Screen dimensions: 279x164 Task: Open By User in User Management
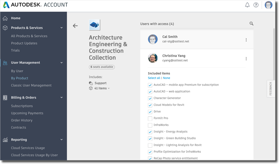(17, 71)
